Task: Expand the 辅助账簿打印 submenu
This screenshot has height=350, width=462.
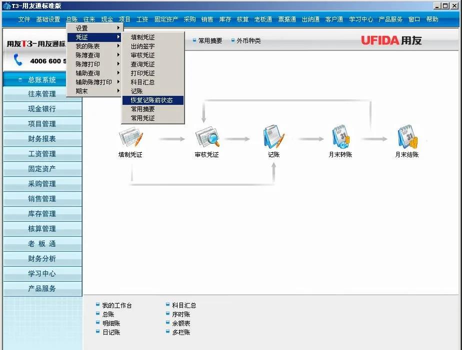Action: tap(95, 82)
